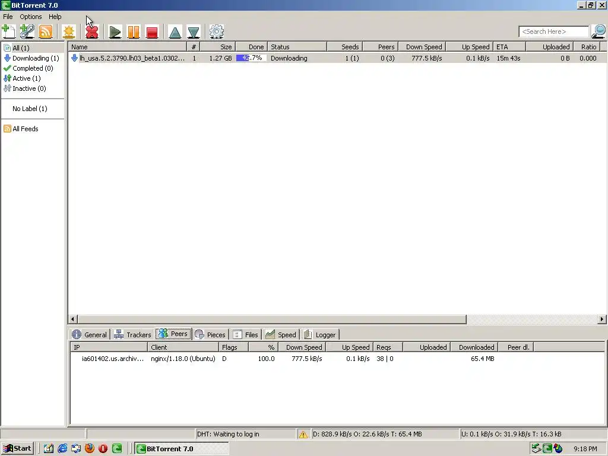Sort peers by Downloaded column header

(x=474, y=347)
